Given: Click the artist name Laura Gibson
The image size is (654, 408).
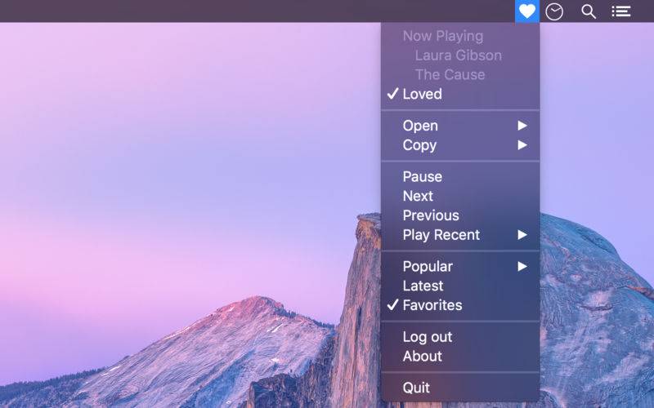Looking at the screenshot, I should 458,55.
